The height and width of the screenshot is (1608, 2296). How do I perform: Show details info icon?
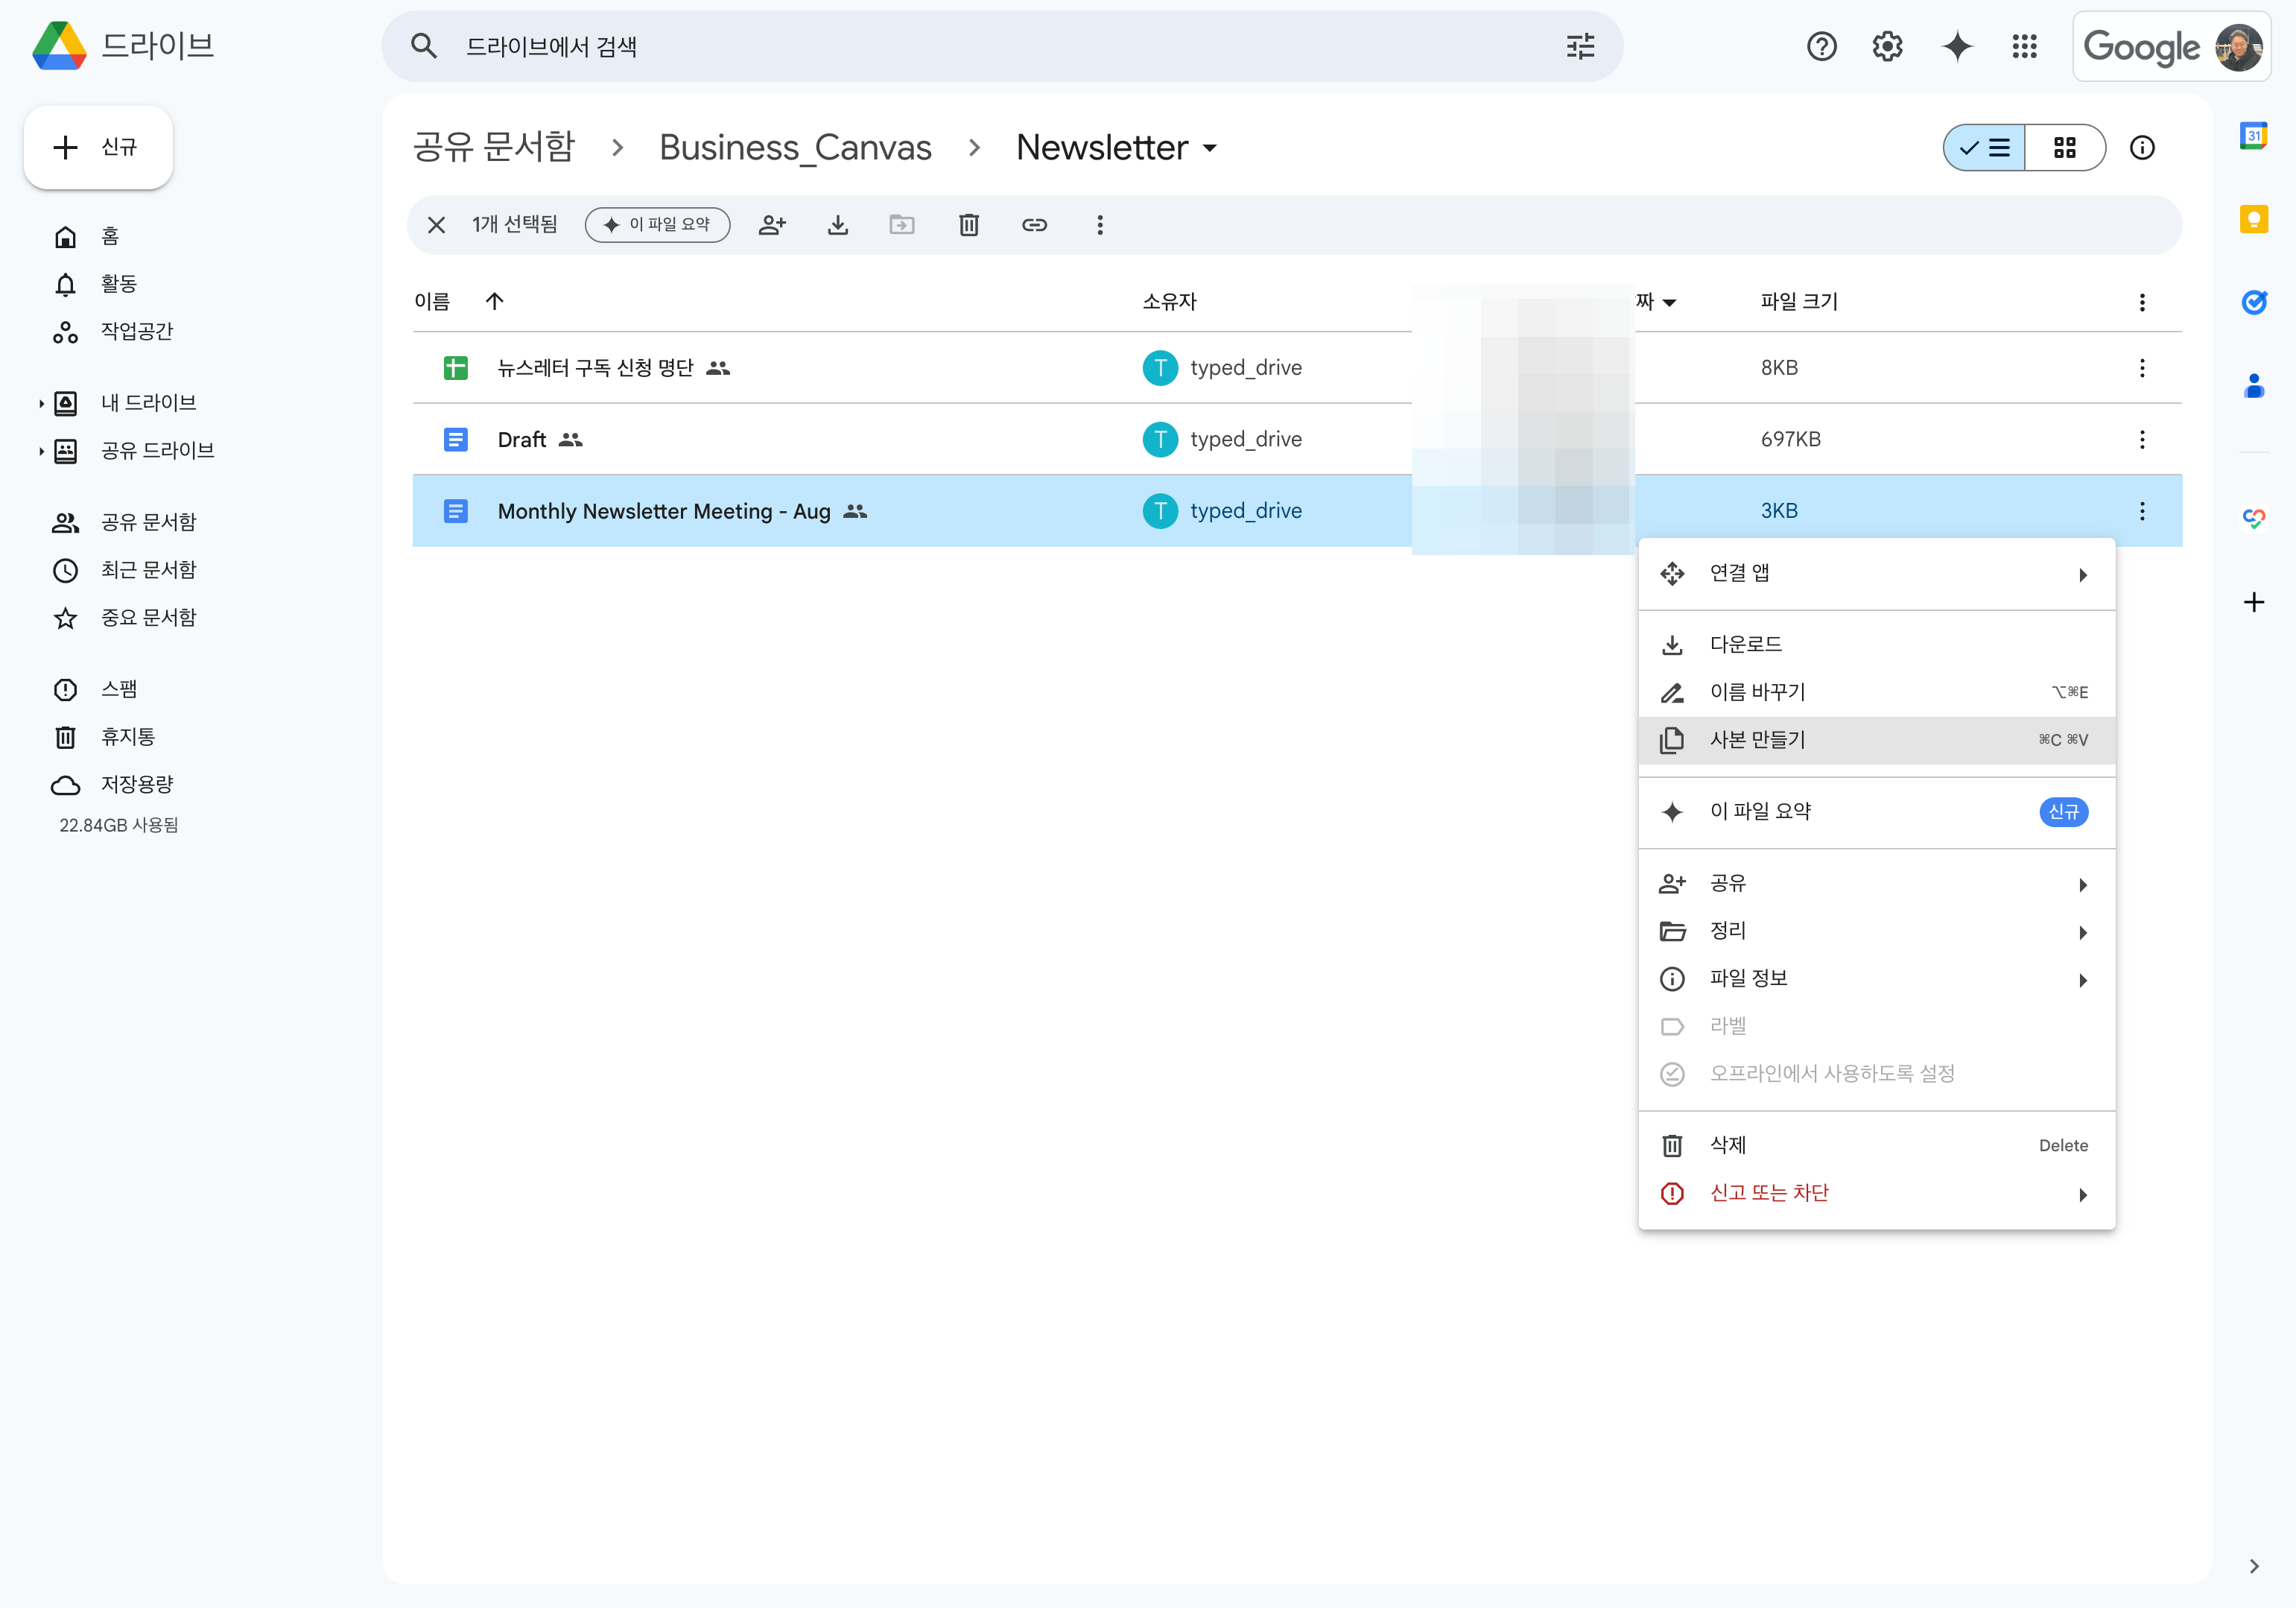click(2142, 148)
